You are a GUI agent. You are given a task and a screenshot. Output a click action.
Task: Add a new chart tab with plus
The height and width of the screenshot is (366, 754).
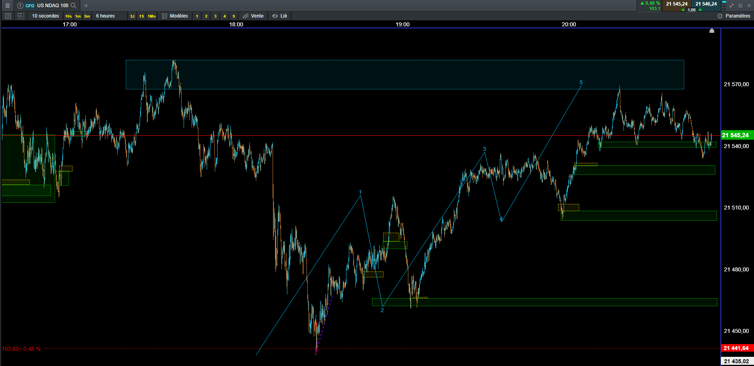pos(86,6)
